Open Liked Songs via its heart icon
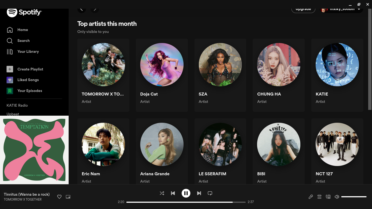This screenshot has width=372, height=209. 10,80
